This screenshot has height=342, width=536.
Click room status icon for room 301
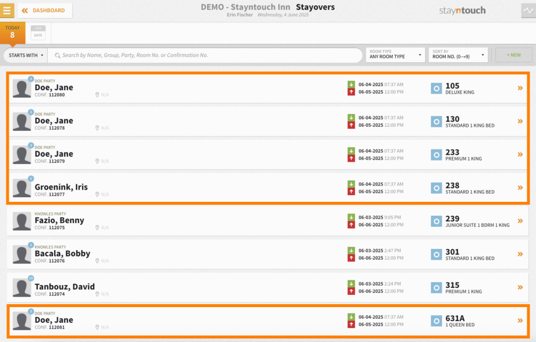(x=436, y=254)
